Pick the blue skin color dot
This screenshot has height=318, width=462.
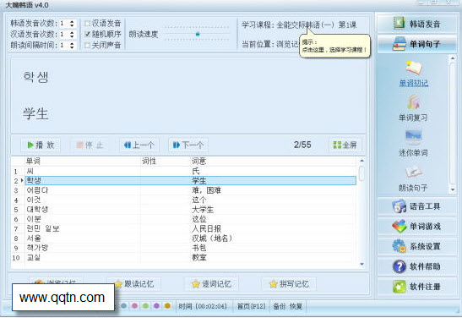point(124,306)
